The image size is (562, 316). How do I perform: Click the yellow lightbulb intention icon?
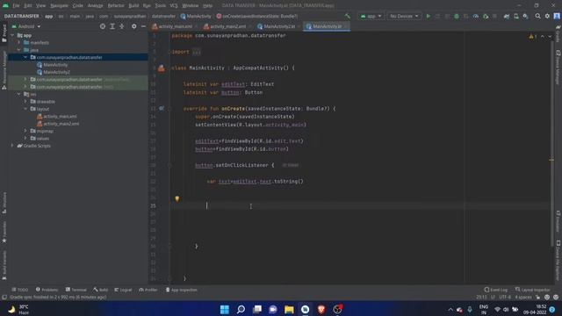(177, 198)
